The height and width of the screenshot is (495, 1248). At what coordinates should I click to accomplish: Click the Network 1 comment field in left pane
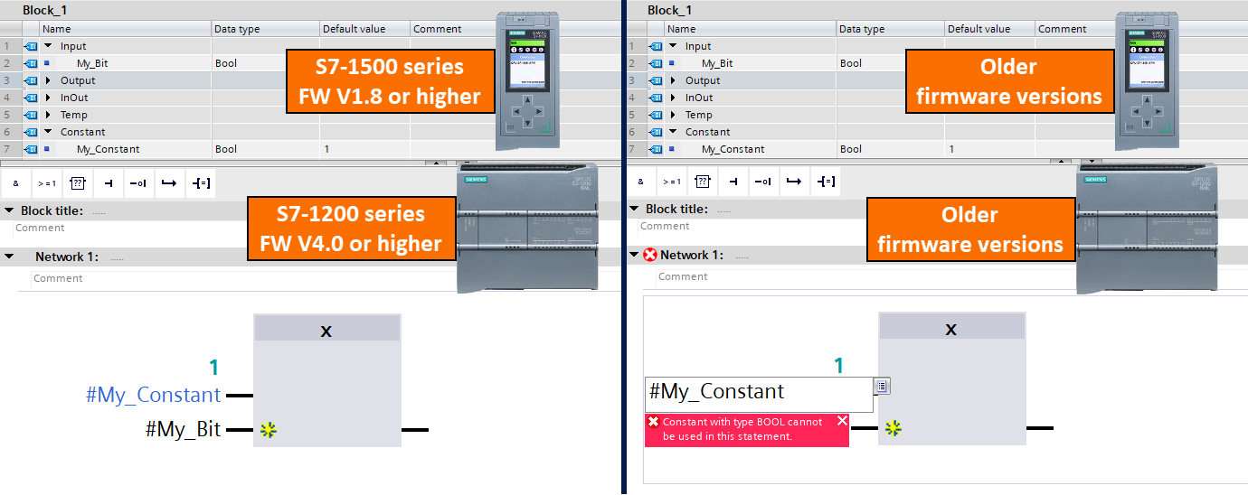coord(244,278)
